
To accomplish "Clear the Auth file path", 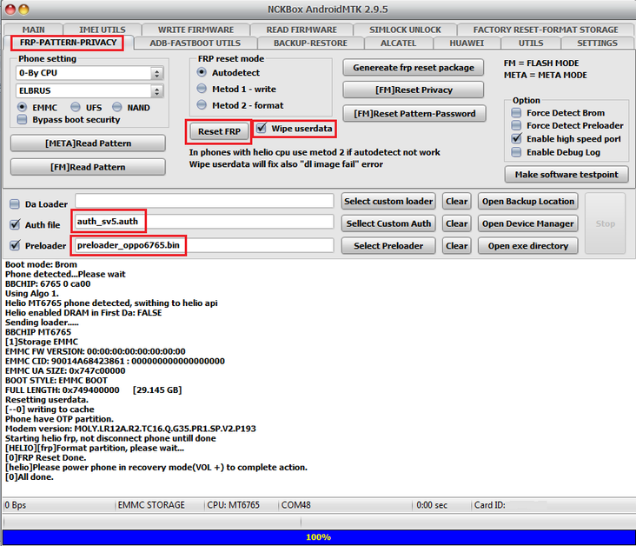I will click(x=457, y=223).
